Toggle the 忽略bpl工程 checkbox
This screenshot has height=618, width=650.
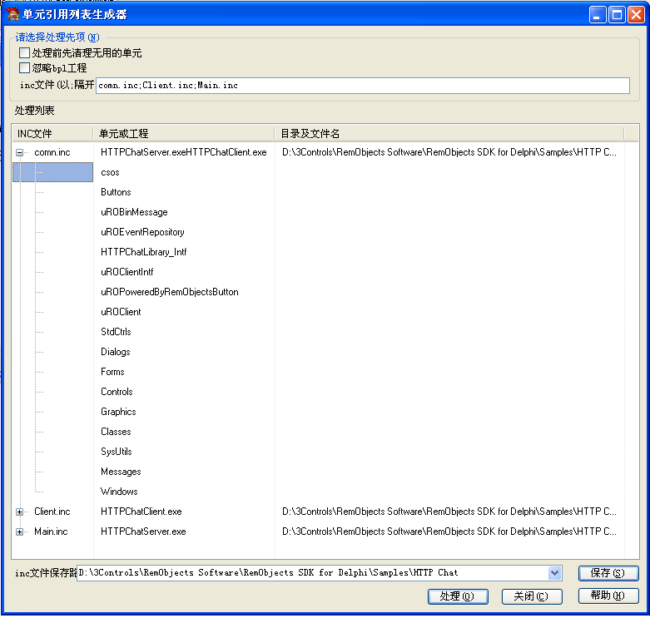pyautogui.click(x=24, y=68)
